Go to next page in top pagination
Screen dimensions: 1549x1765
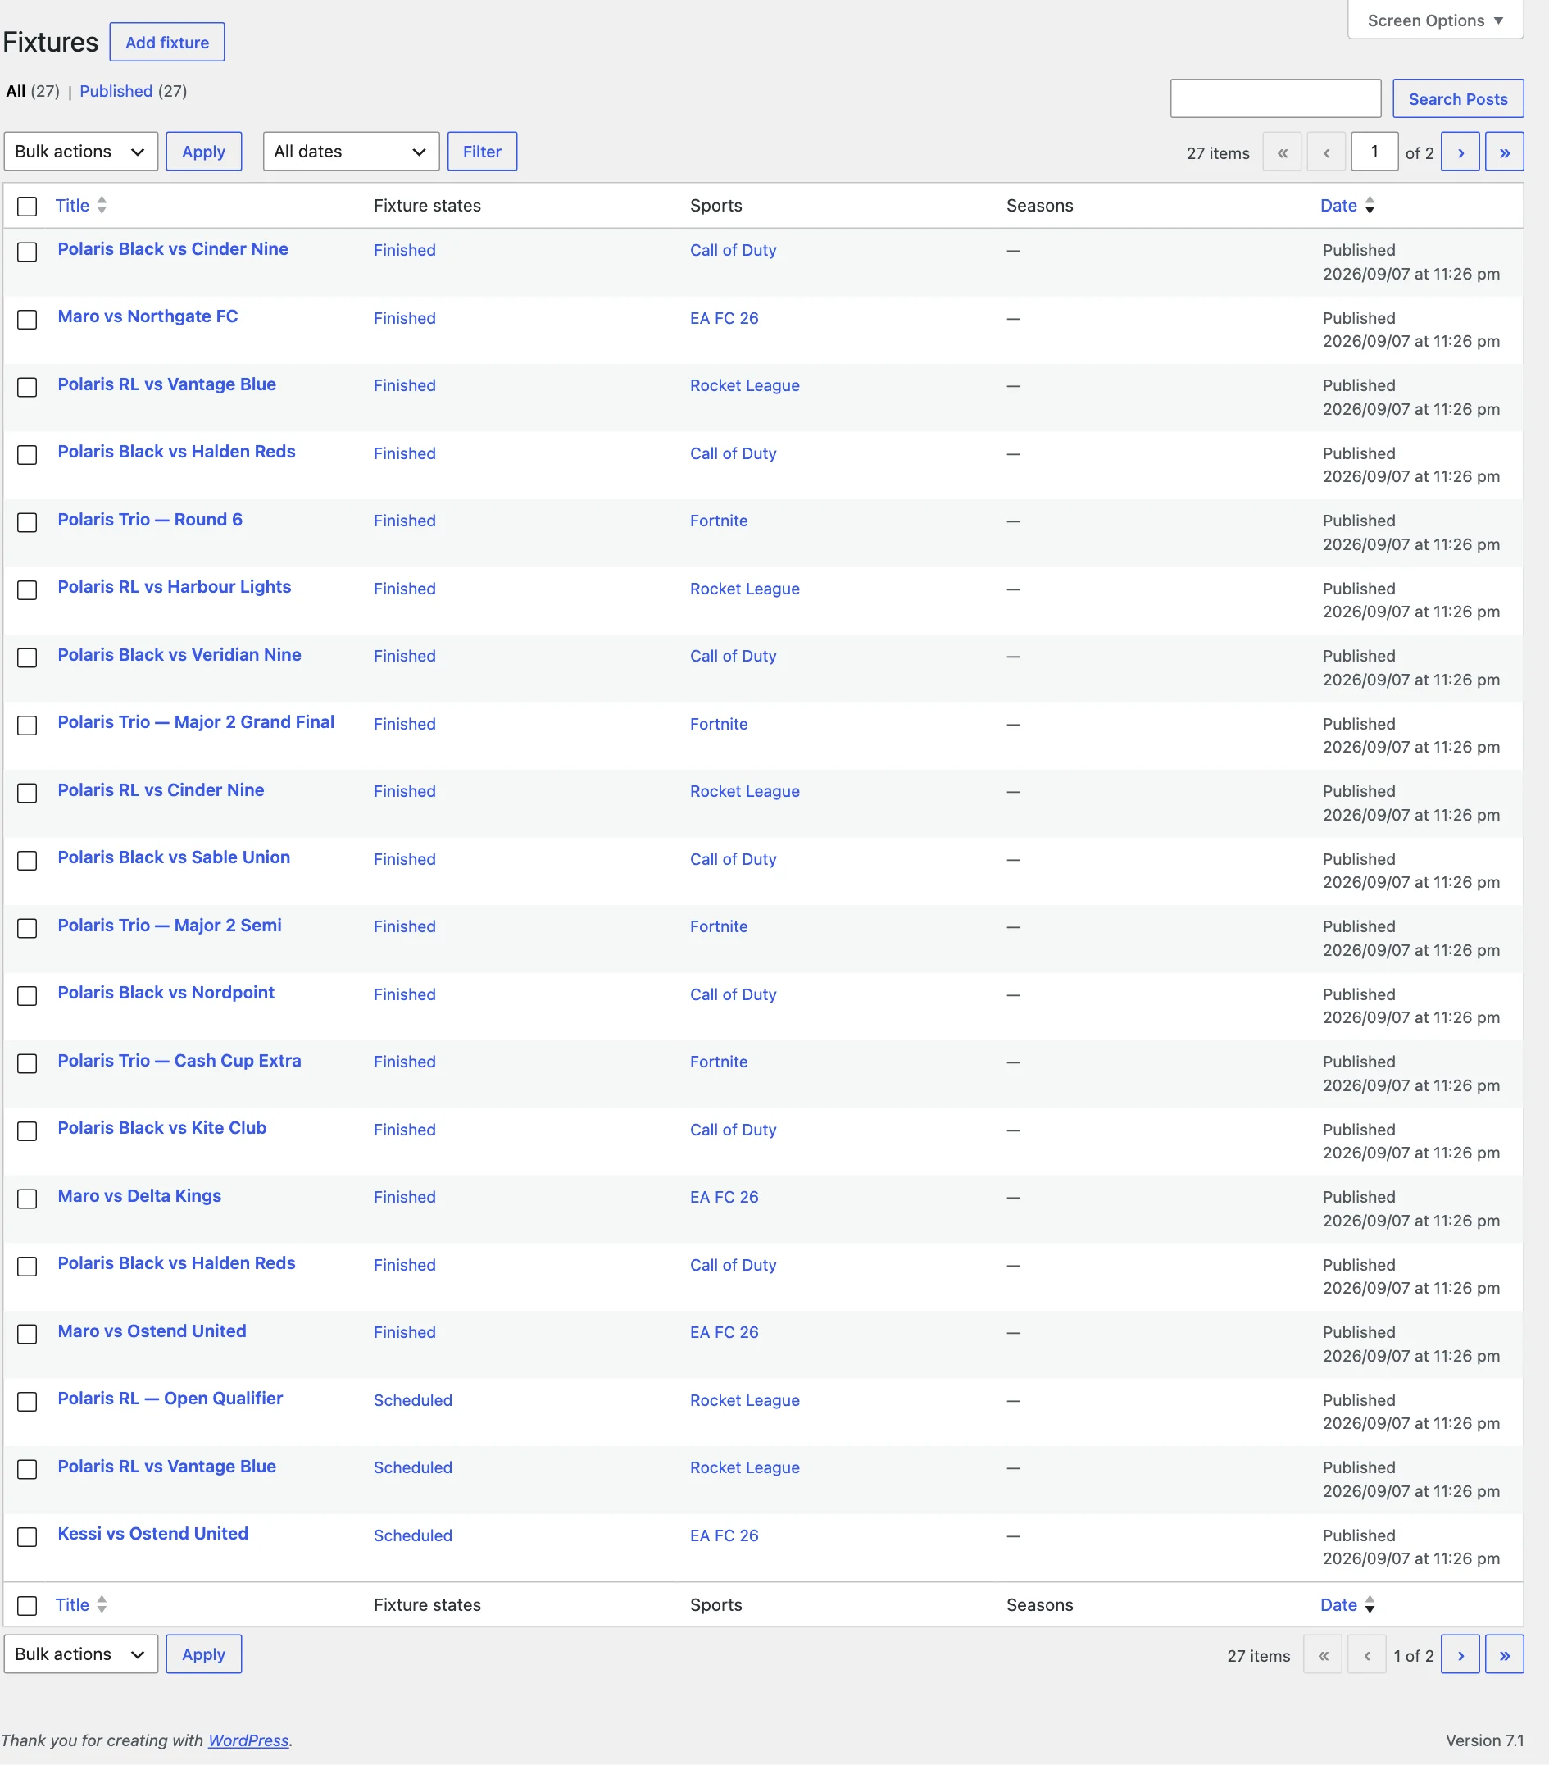pyautogui.click(x=1460, y=152)
